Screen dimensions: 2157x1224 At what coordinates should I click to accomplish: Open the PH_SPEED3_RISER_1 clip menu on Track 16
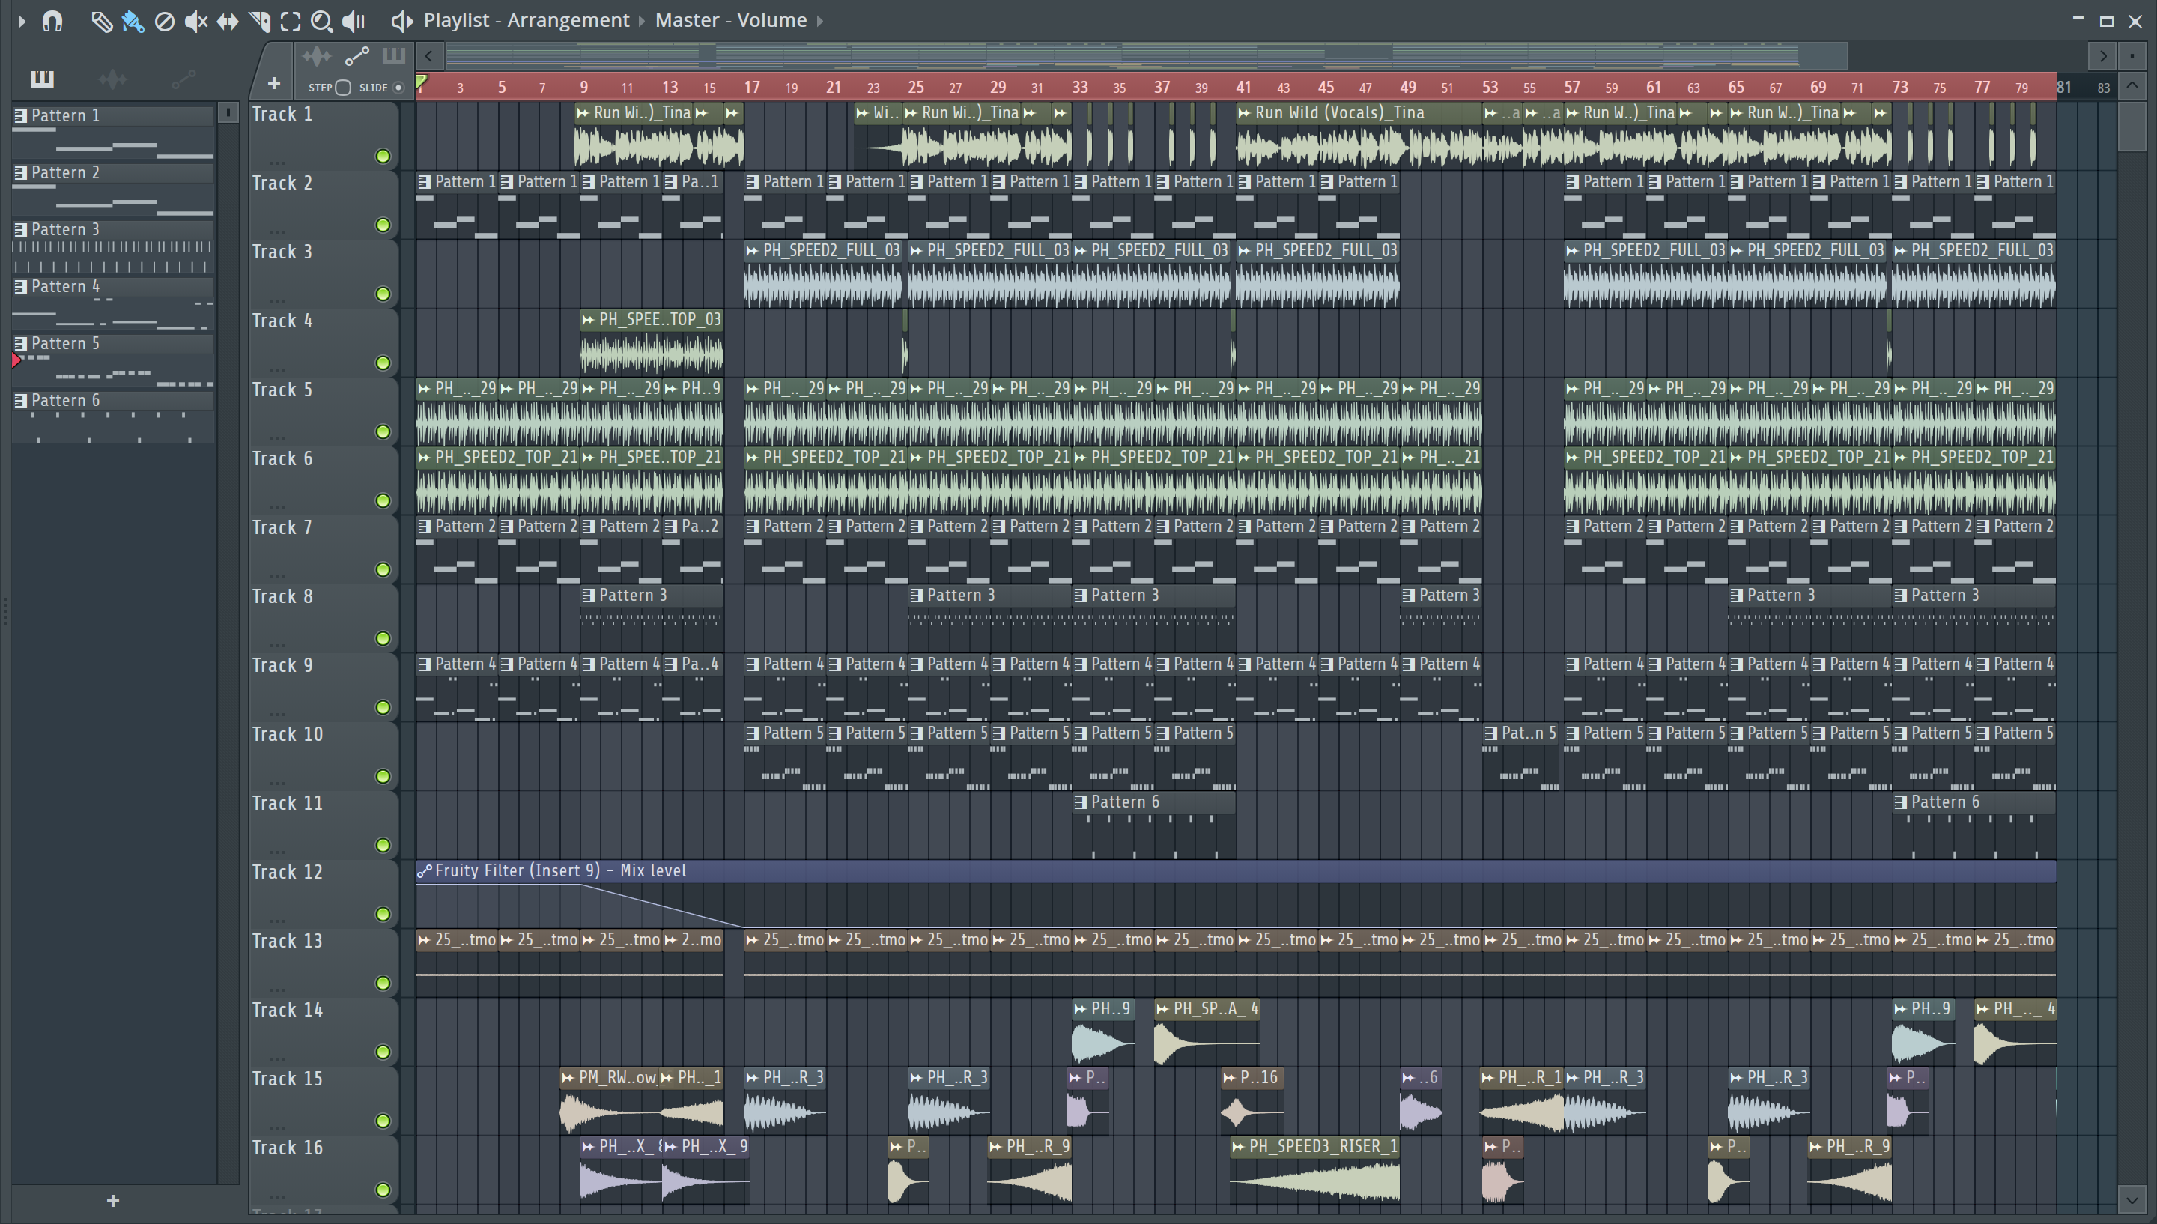click(1239, 1147)
